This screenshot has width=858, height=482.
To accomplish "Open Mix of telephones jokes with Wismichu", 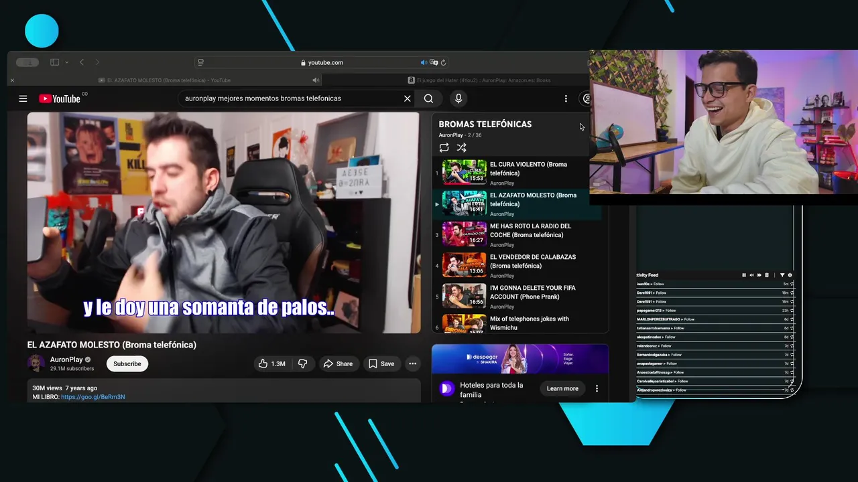I will point(517,323).
